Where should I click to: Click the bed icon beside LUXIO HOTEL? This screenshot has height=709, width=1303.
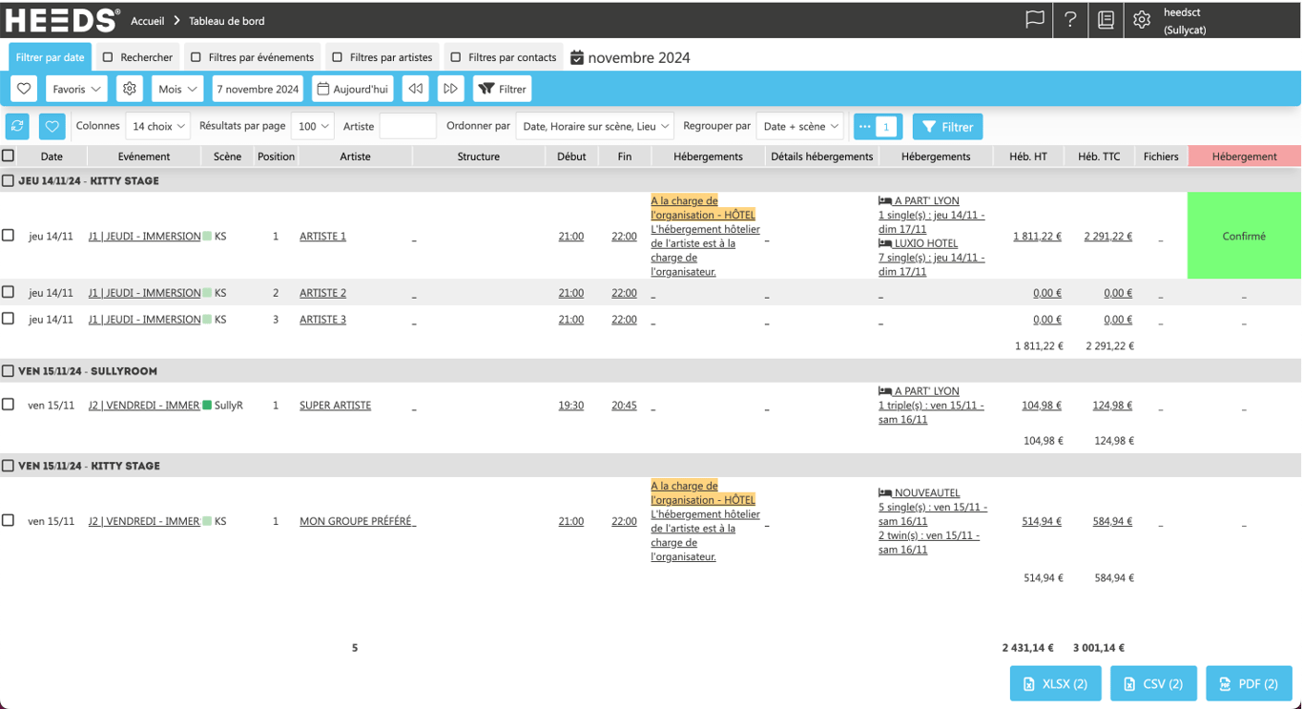click(885, 243)
